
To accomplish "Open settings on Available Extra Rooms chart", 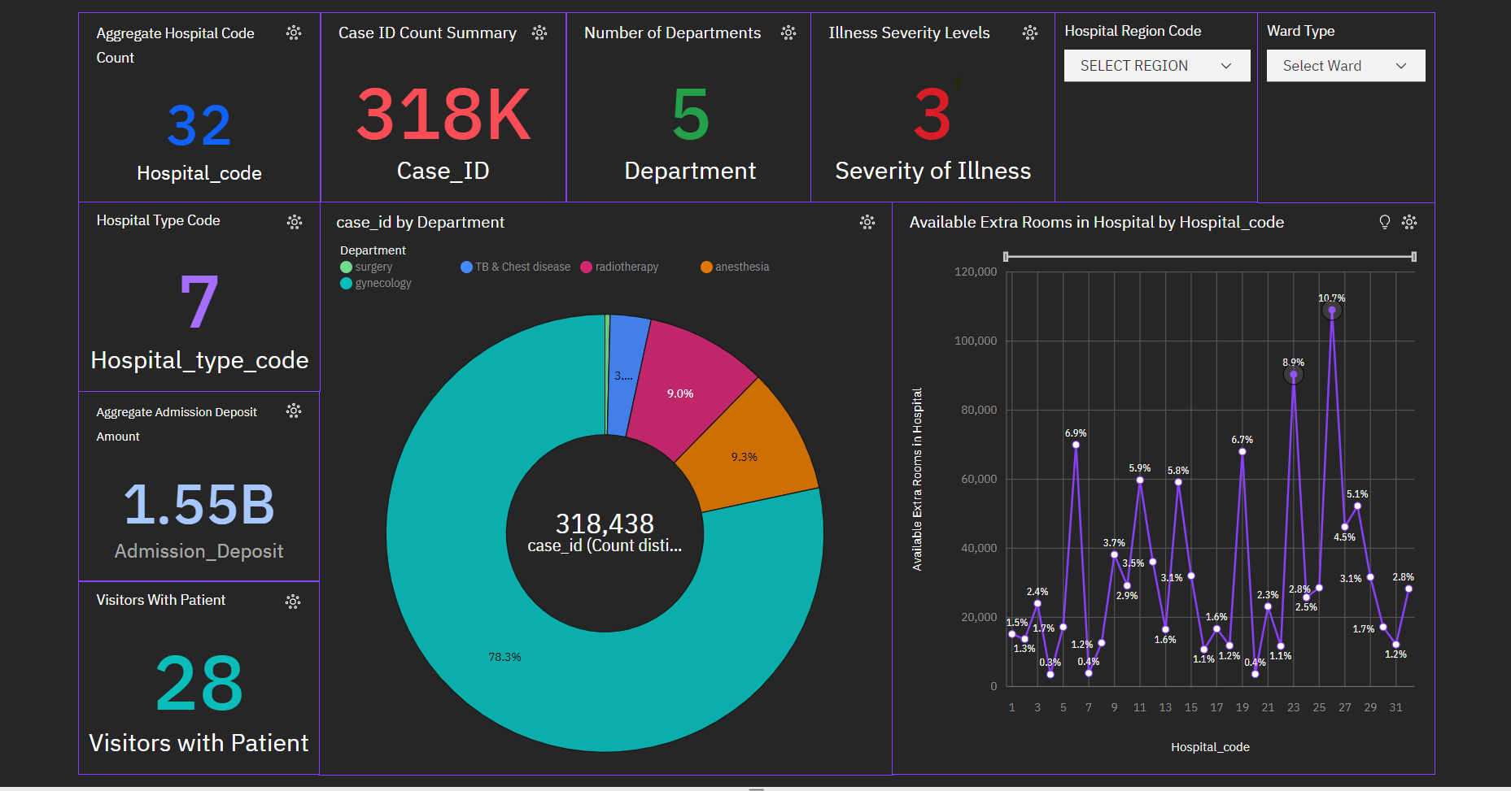I will (x=1410, y=222).
